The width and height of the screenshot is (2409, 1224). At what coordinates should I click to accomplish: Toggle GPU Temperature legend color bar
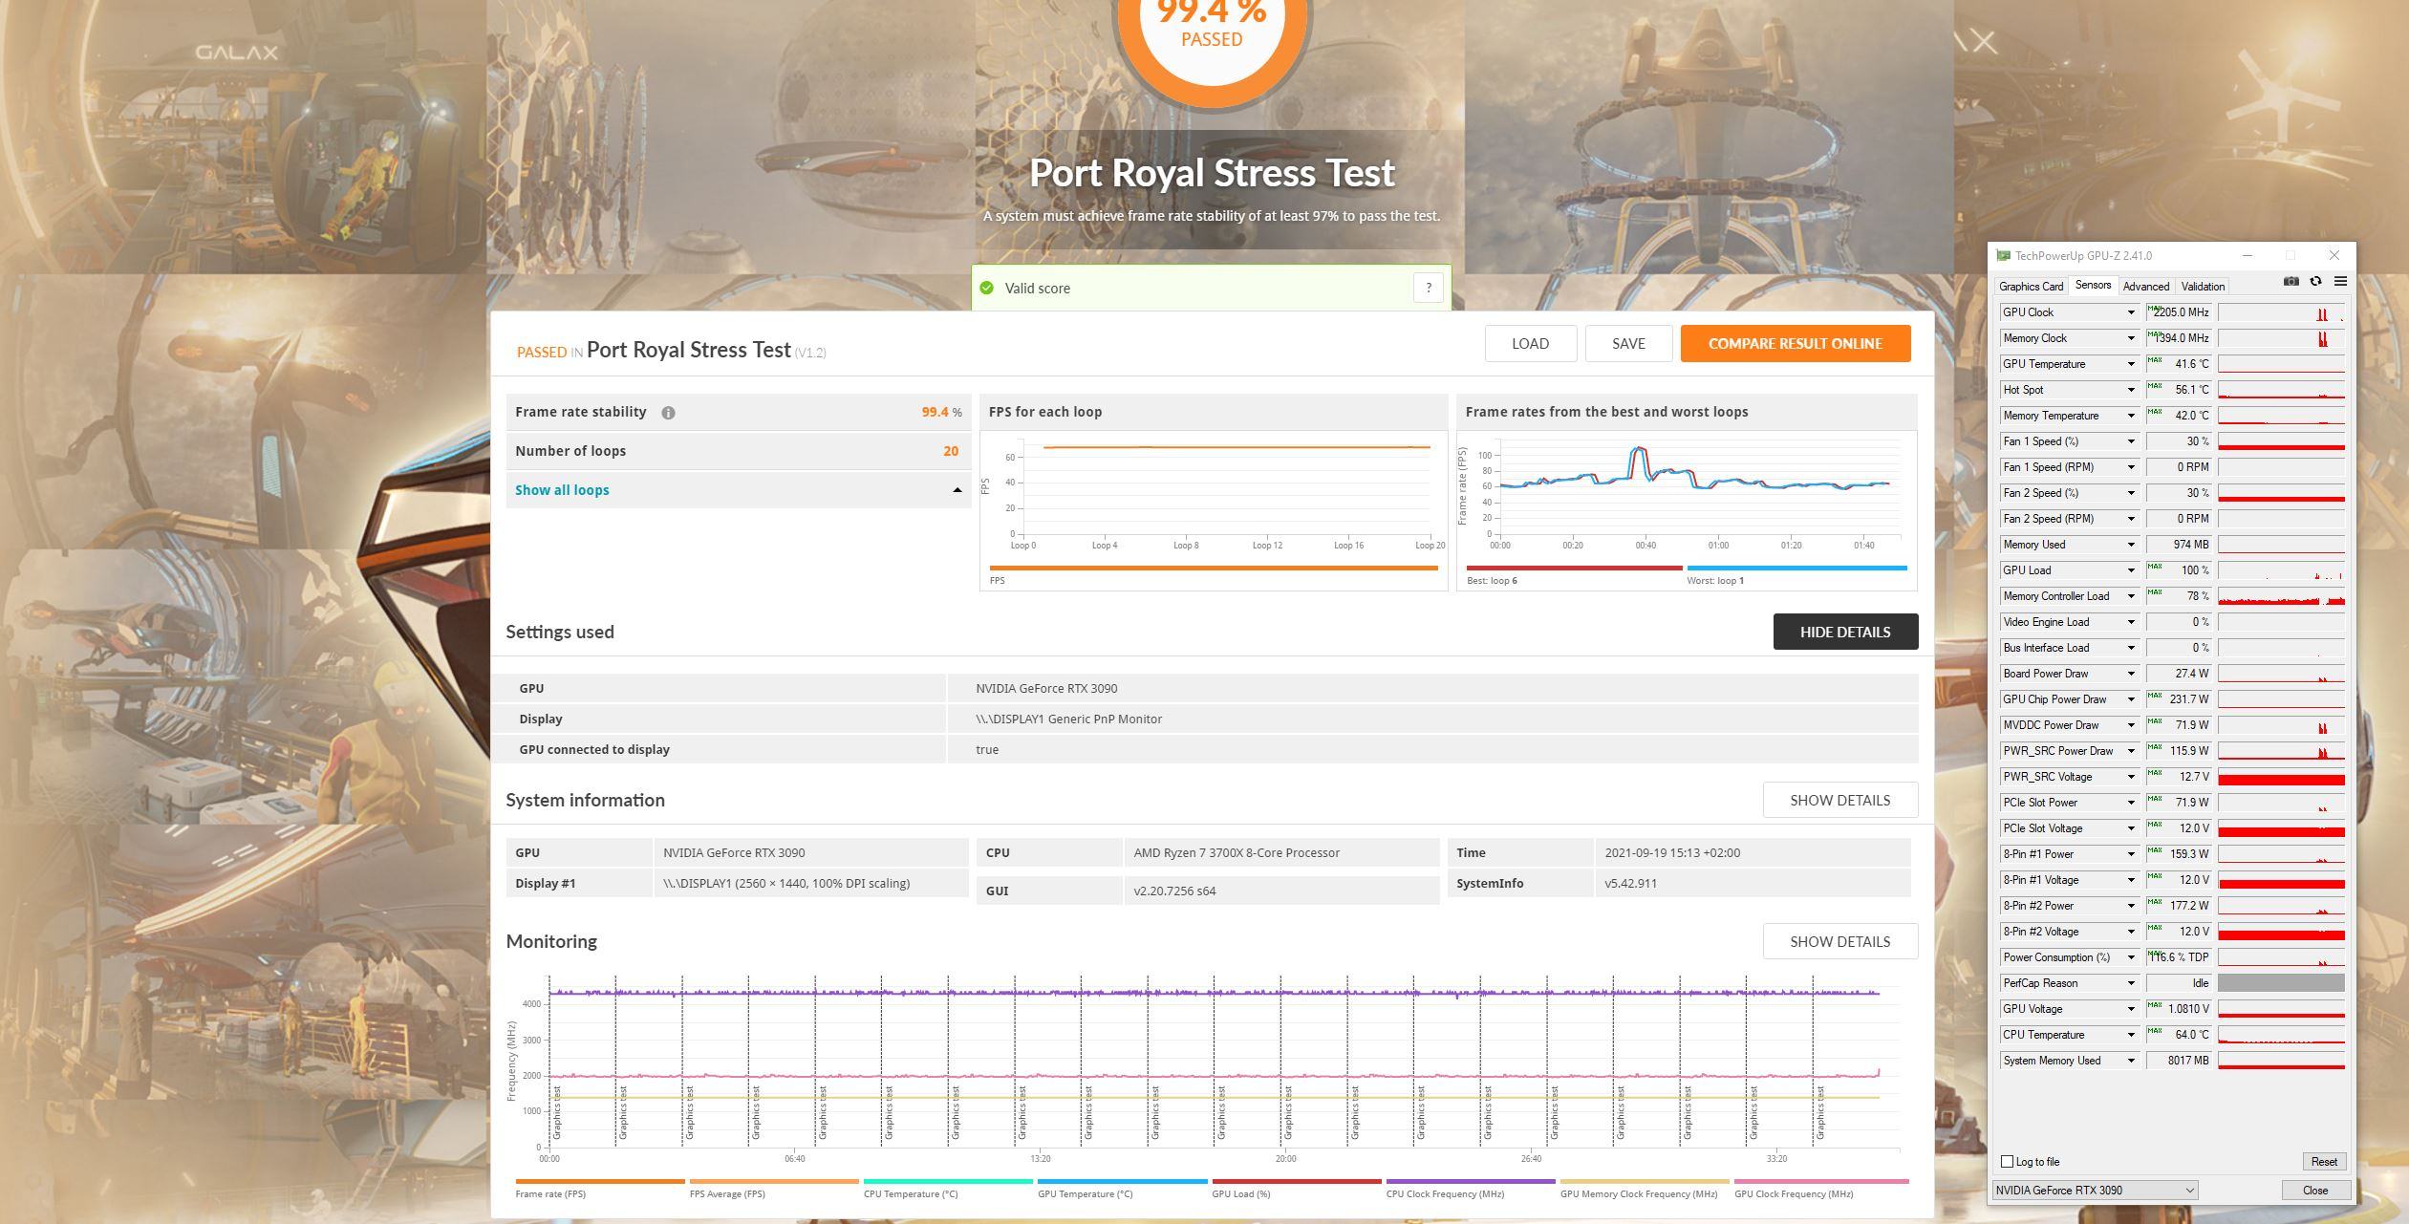pos(1122,1181)
